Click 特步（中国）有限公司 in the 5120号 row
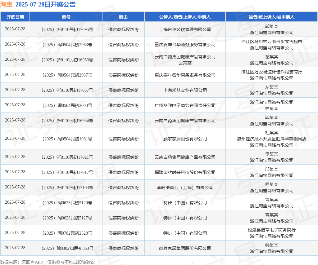318x265 pixels. 185,203
